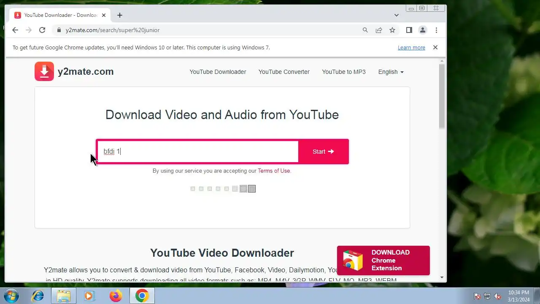Go back using the browser back arrow
Screen dimensions: 540x304
pos(15,30)
